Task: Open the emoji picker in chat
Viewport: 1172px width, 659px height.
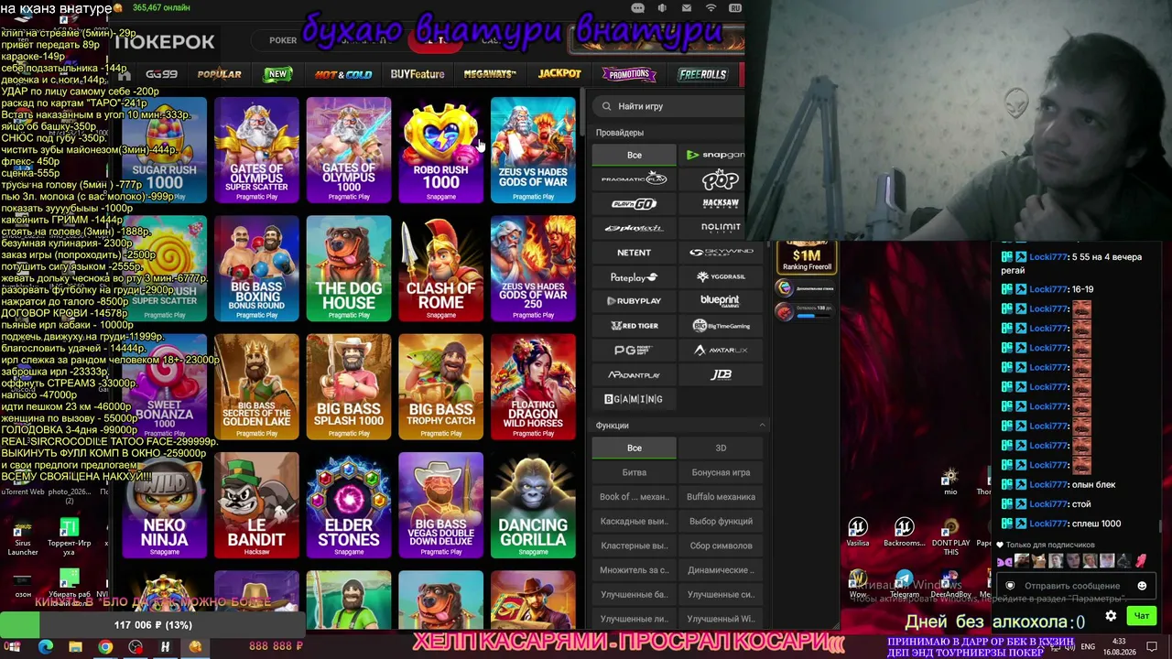Action: [x=1142, y=586]
